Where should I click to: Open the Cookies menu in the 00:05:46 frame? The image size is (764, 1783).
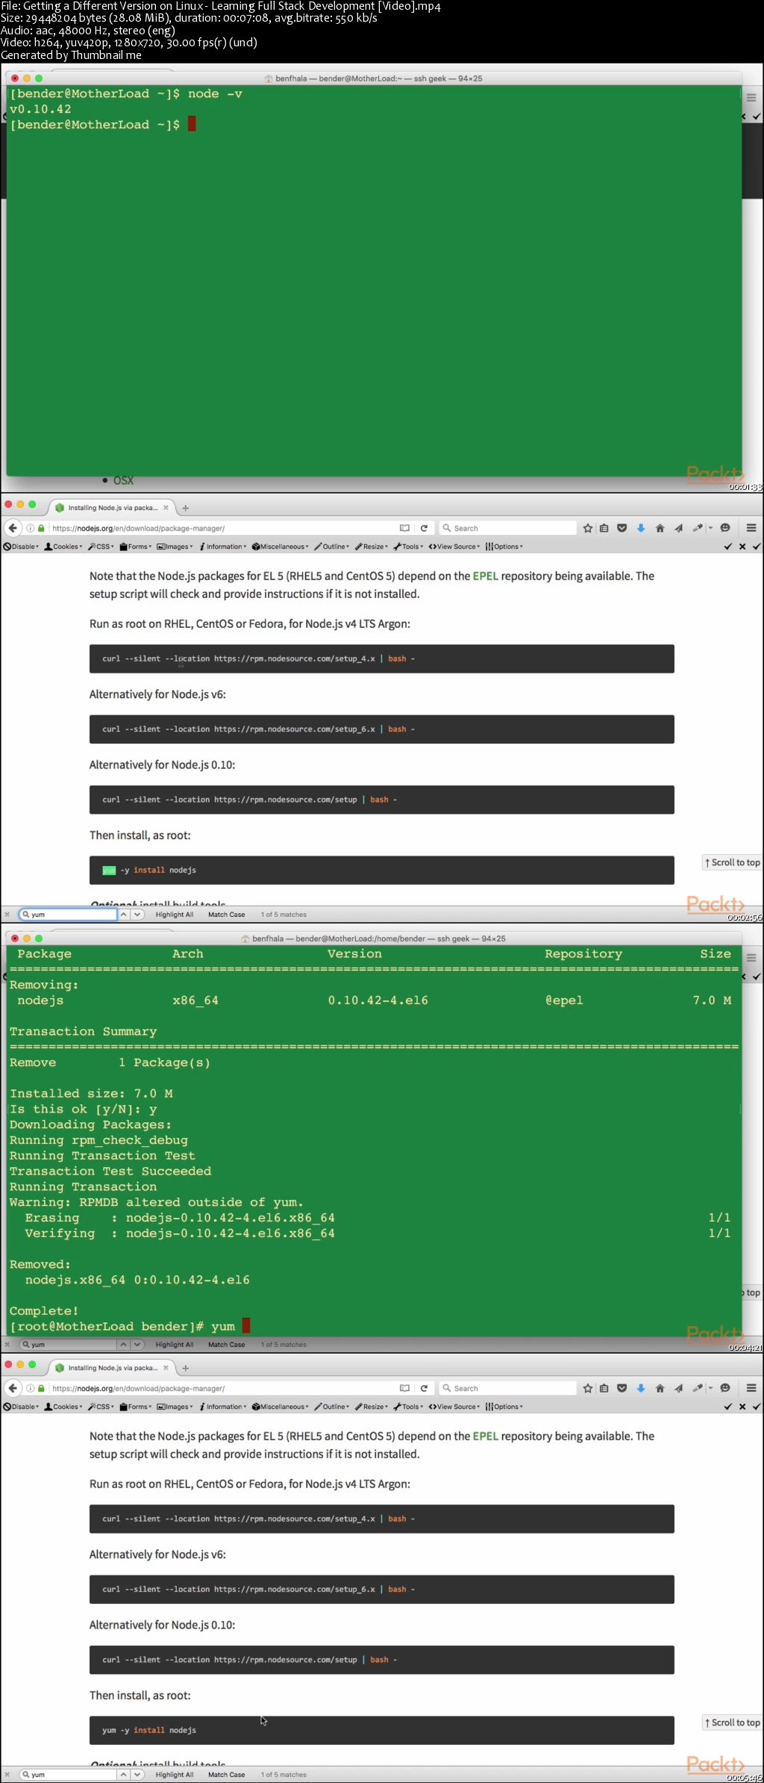tap(63, 1407)
